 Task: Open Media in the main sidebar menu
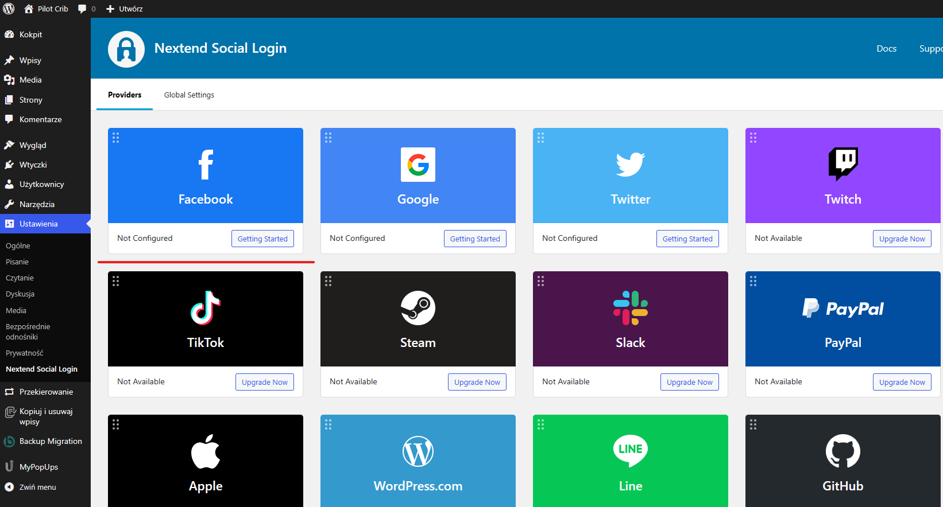pos(45,80)
